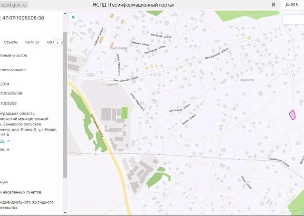Open the Объекты tab
The width and height of the screenshot is (304, 216).
point(10,42)
